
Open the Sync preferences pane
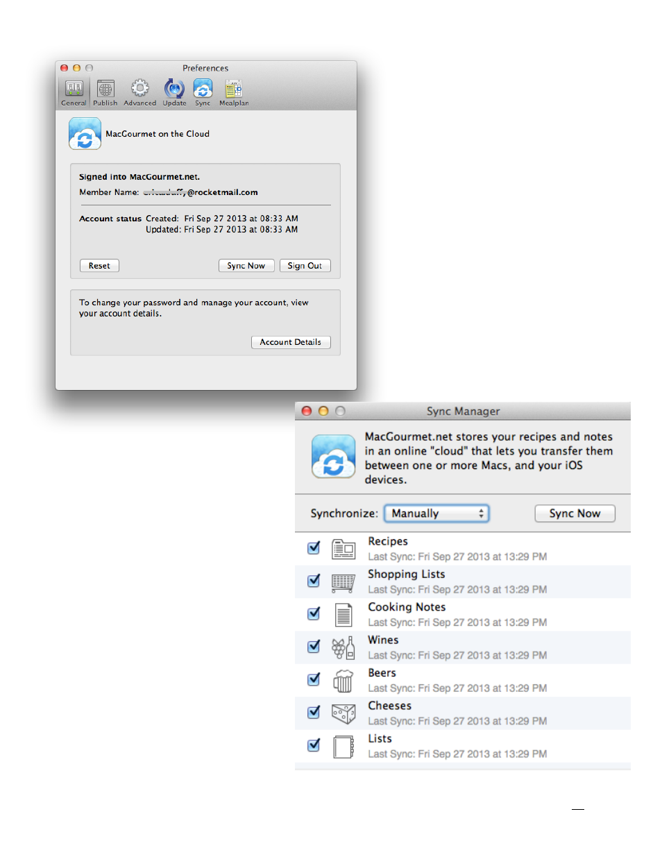click(203, 93)
